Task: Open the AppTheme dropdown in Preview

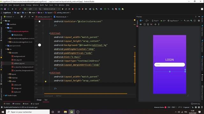Action: point(173,21)
